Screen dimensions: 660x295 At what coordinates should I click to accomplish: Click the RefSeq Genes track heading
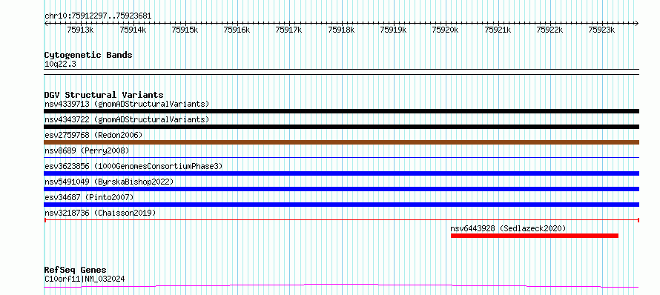point(76,271)
